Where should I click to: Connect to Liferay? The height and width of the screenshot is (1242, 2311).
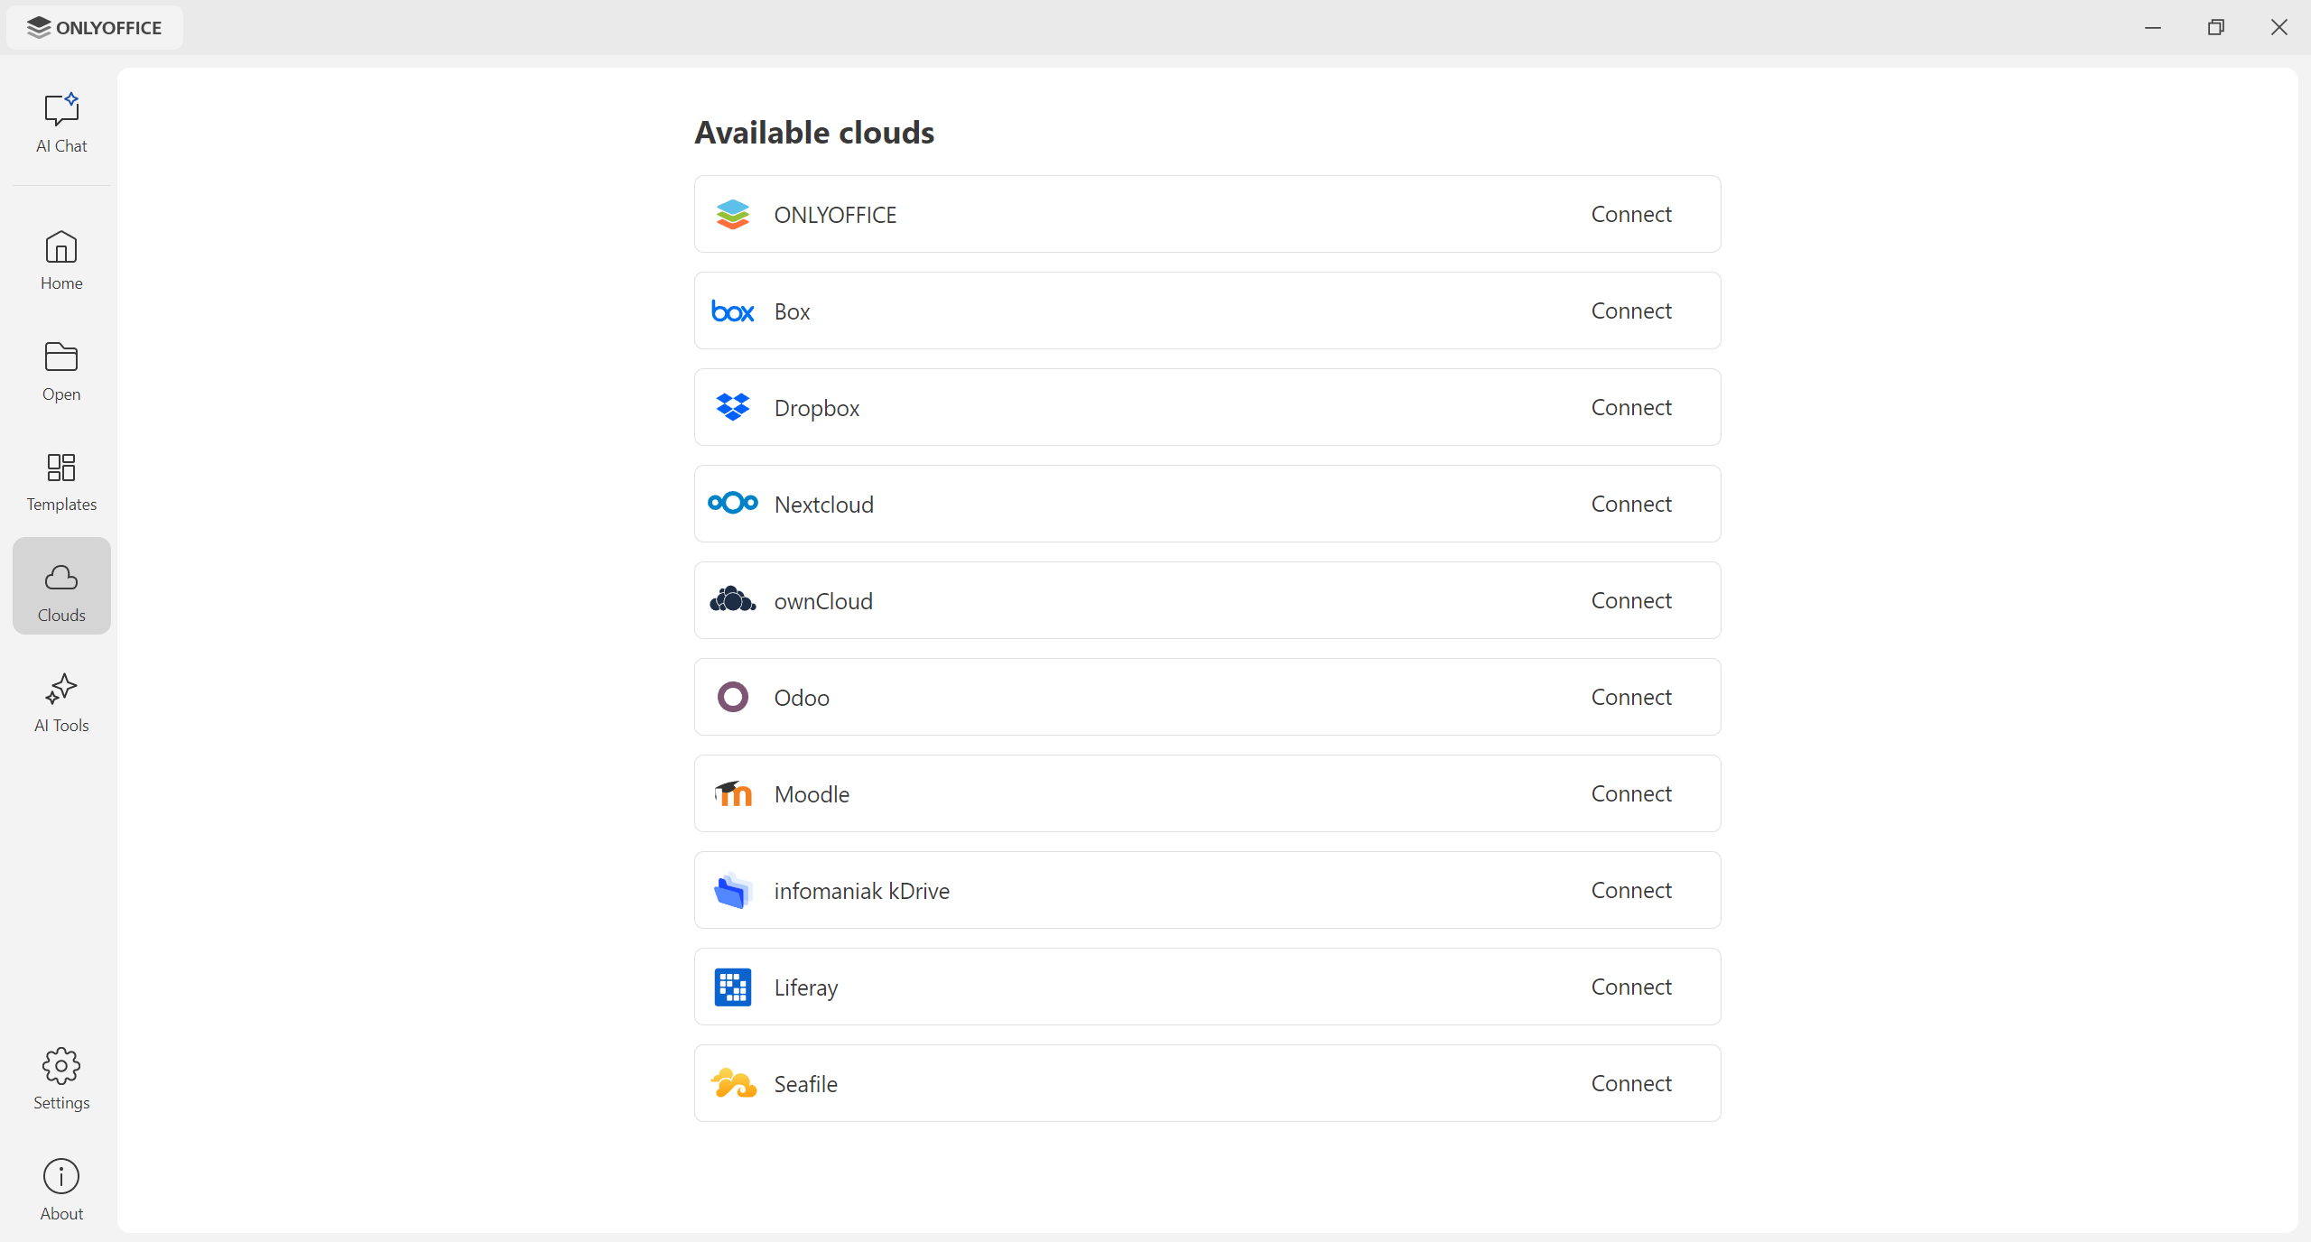1631,987
